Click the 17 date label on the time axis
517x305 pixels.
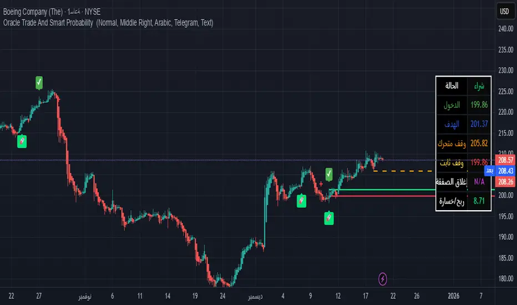point(366,296)
